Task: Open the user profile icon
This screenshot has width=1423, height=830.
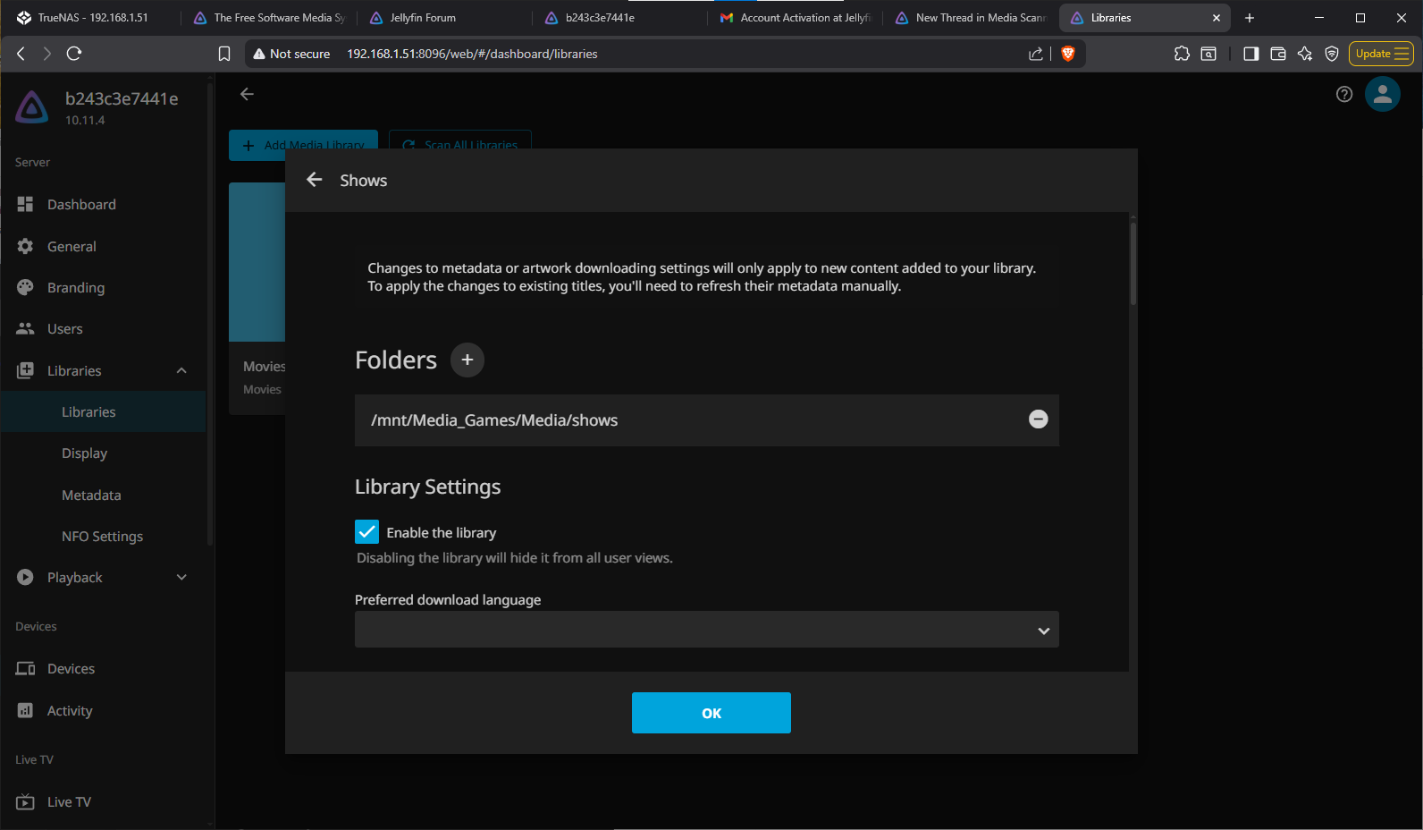Action: tap(1382, 94)
